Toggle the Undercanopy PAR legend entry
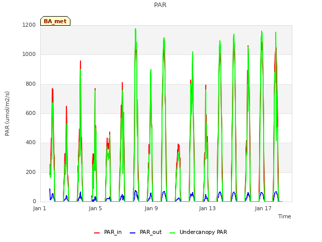Screen dimensions: 322x242 (198, 232)
